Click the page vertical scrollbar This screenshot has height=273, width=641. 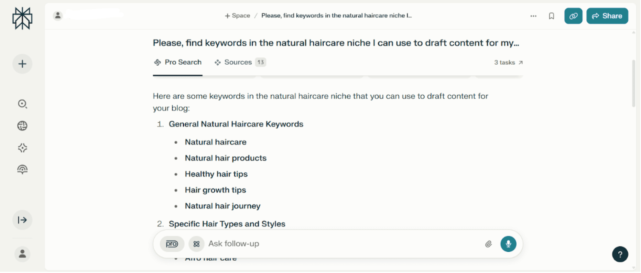(x=633, y=84)
